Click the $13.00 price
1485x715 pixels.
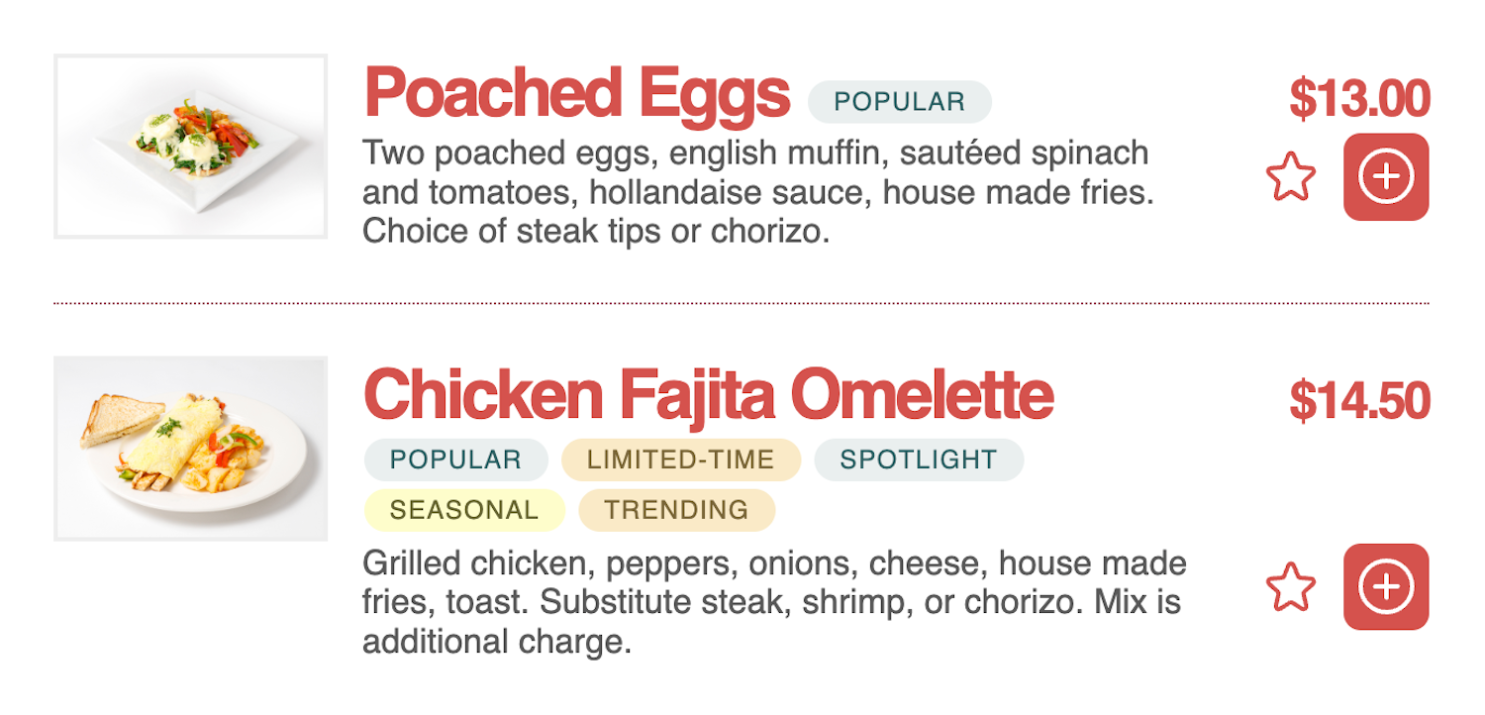(1359, 99)
